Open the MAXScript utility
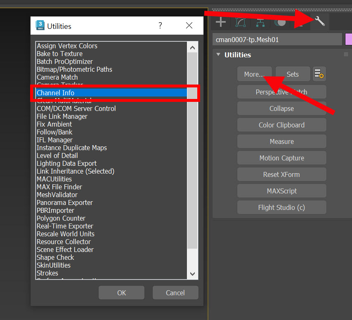The height and width of the screenshot is (320, 352). click(x=281, y=191)
